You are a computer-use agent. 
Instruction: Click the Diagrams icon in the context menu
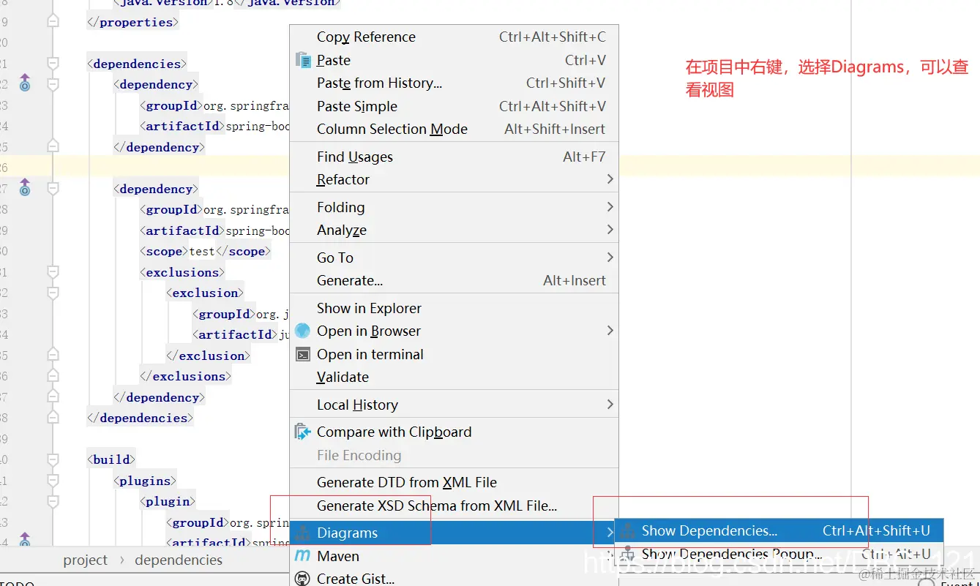302,533
